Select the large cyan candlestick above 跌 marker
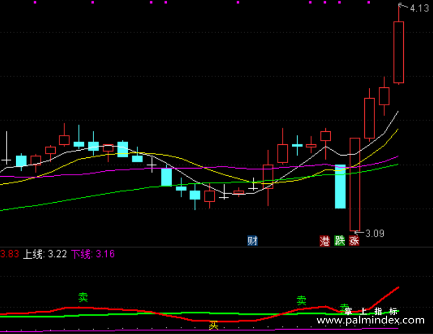 [x=340, y=187]
